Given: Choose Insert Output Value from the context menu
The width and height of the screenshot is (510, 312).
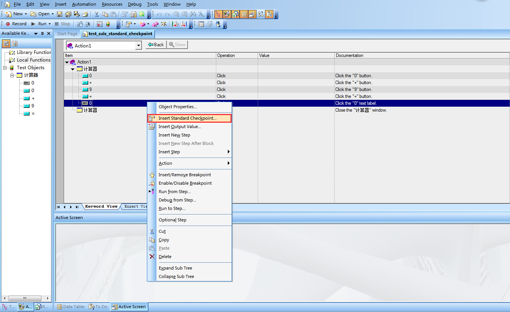Looking at the screenshot, I should coord(189,127).
